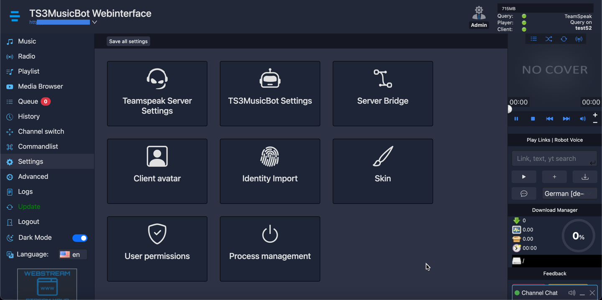Open Advanced in the sidebar
This screenshot has height=300, width=602.
[47, 177]
